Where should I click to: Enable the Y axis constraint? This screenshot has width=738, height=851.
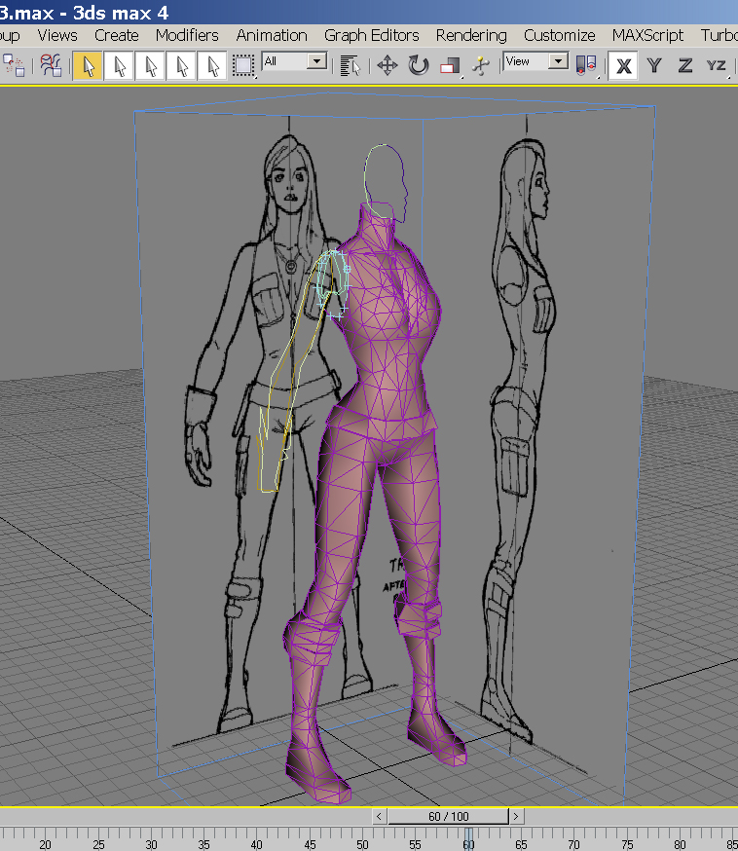click(654, 65)
